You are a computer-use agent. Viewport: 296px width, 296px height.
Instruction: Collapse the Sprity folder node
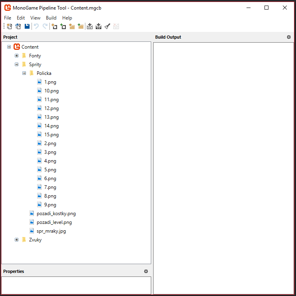coord(17,65)
